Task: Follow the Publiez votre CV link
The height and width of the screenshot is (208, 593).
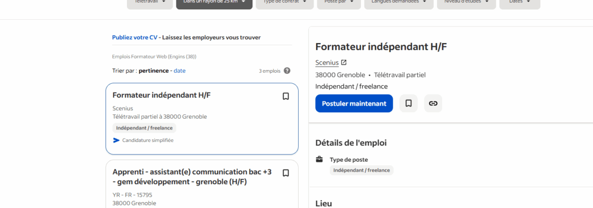Action: (x=134, y=37)
